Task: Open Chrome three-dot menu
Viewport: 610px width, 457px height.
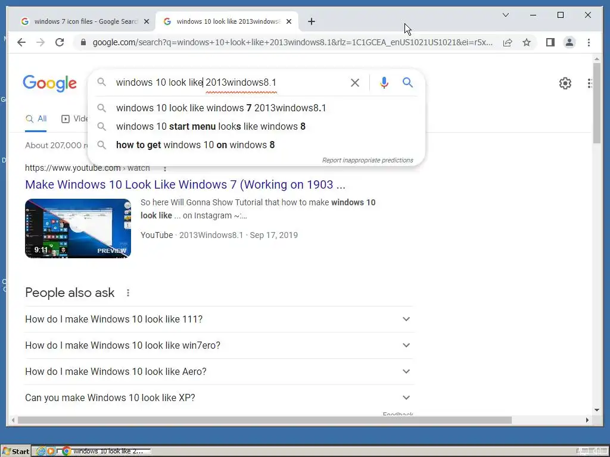Action: 589,42
